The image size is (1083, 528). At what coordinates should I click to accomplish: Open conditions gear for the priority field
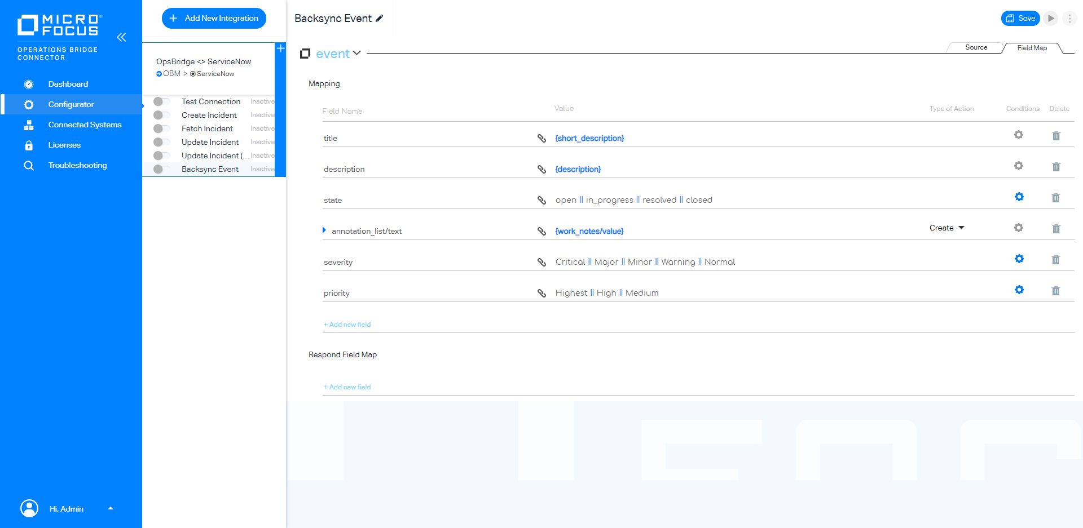(1019, 290)
